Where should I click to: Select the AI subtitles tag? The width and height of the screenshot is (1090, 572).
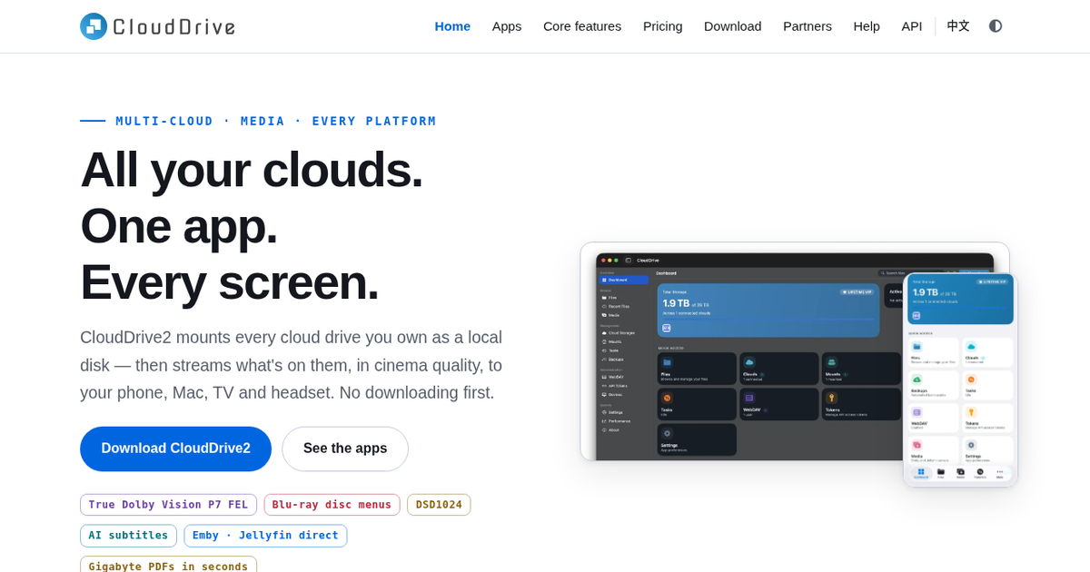click(x=128, y=536)
